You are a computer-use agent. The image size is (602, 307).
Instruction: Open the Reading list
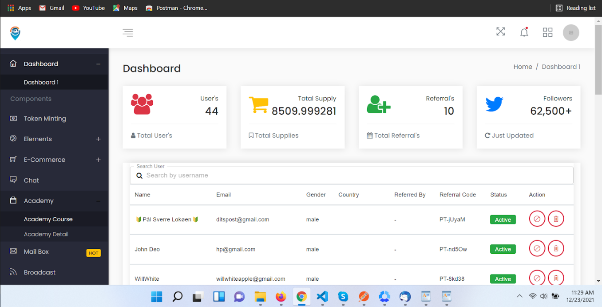coord(576,8)
